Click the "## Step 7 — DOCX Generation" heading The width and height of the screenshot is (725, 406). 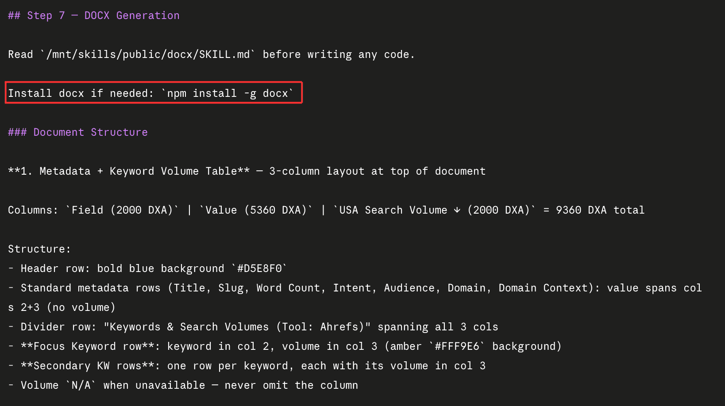(x=94, y=15)
